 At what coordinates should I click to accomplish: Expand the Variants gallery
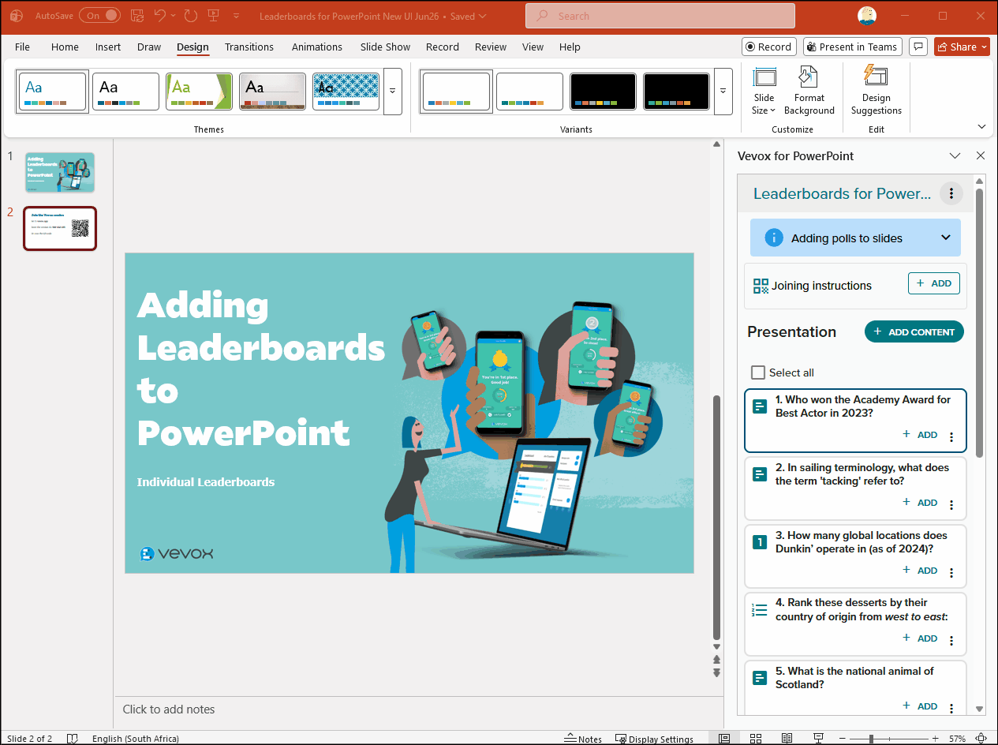coord(723,92)
